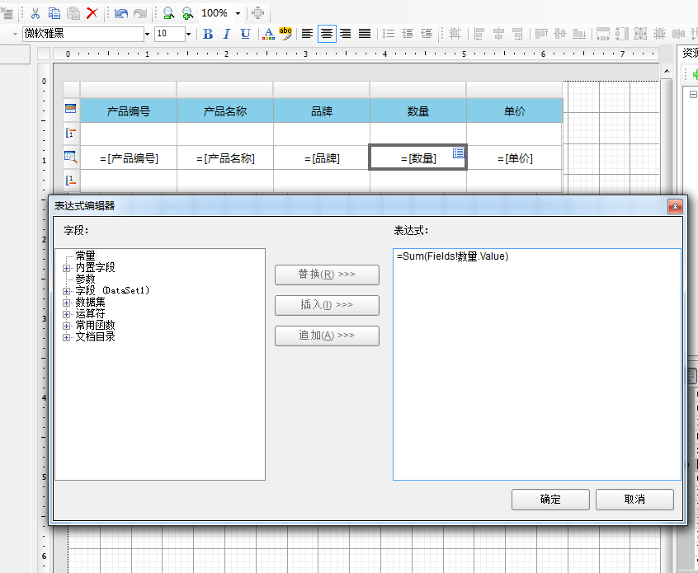Image resolution: width=698 pixels, height=573 pixels.
Task: Click the Cut scissors icon
Action: pyautogui.click(x=35, y=13)
